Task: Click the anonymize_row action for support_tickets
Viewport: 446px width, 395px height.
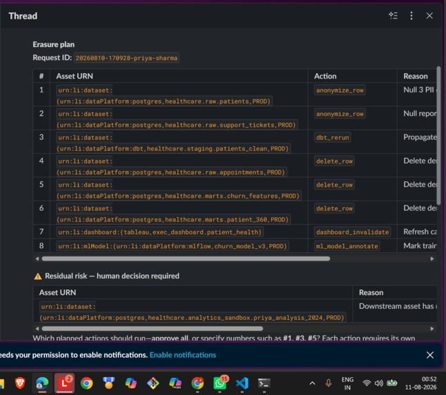Action: coord(340,114)
